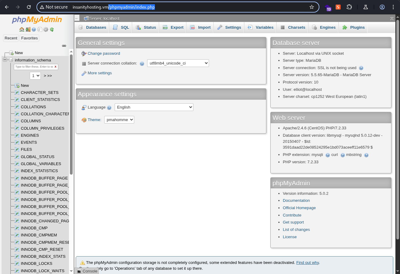Click help icon after curl extension
This screenshot has width=400, height=274.
pyautogui.click(x=343, y=155)
